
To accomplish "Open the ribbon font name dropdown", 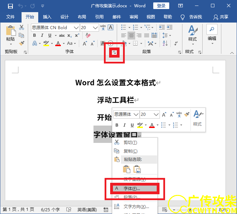I will click(76, 28).
